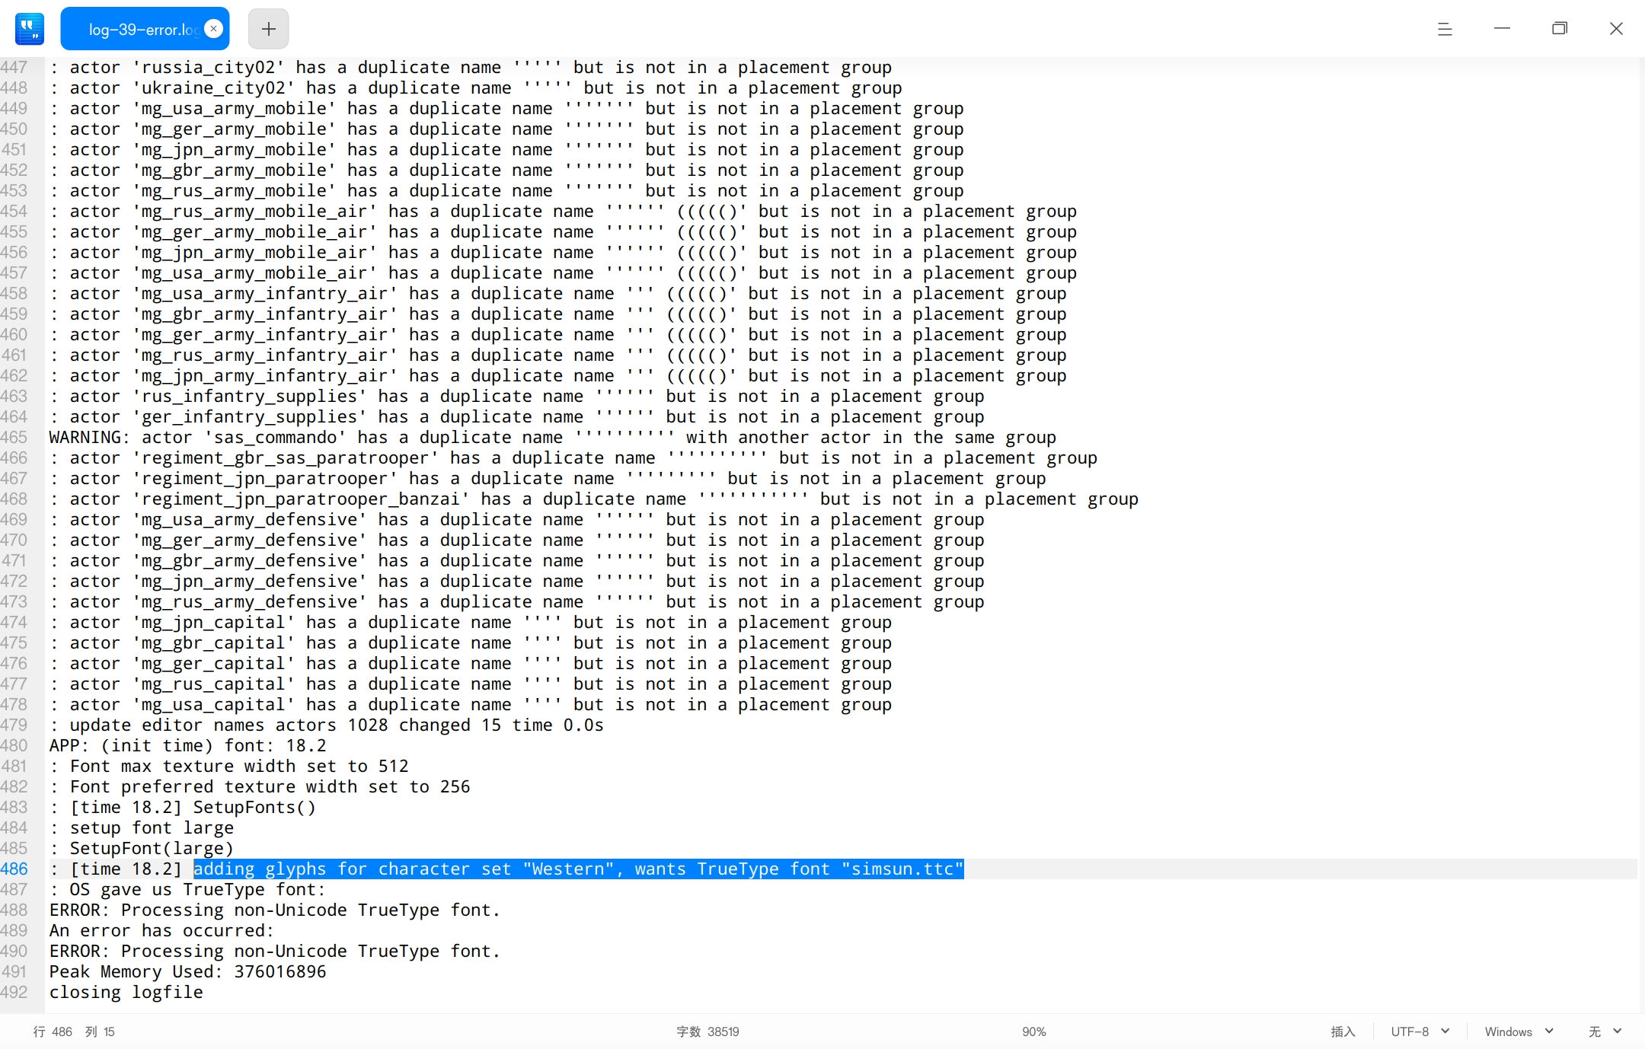Minimize the editor window
The width and height of the screenshot is (1645, 1049).
coord(1502,29)
